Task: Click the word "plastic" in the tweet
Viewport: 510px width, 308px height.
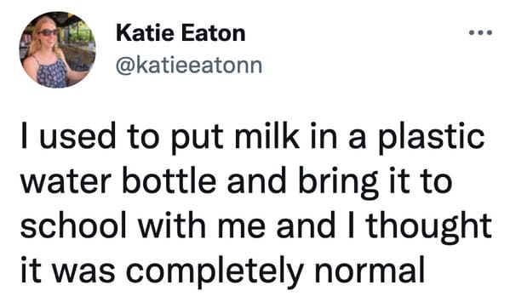Action: pyautogui.click(x=432, y=138)
